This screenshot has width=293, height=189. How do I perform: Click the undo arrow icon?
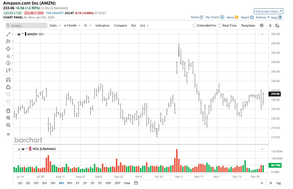tap(8, 94)
